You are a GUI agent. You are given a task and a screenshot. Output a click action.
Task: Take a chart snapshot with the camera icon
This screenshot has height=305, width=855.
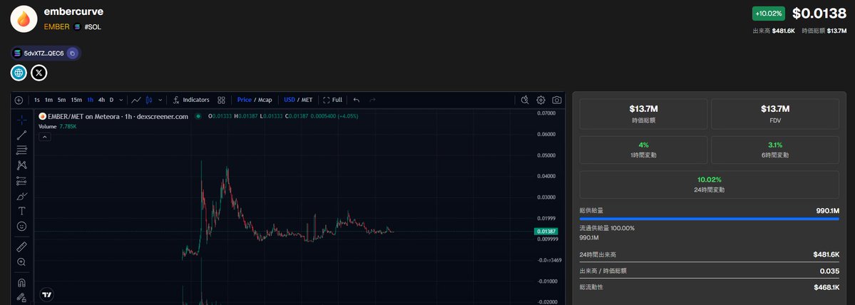click(x=557, y=100)
